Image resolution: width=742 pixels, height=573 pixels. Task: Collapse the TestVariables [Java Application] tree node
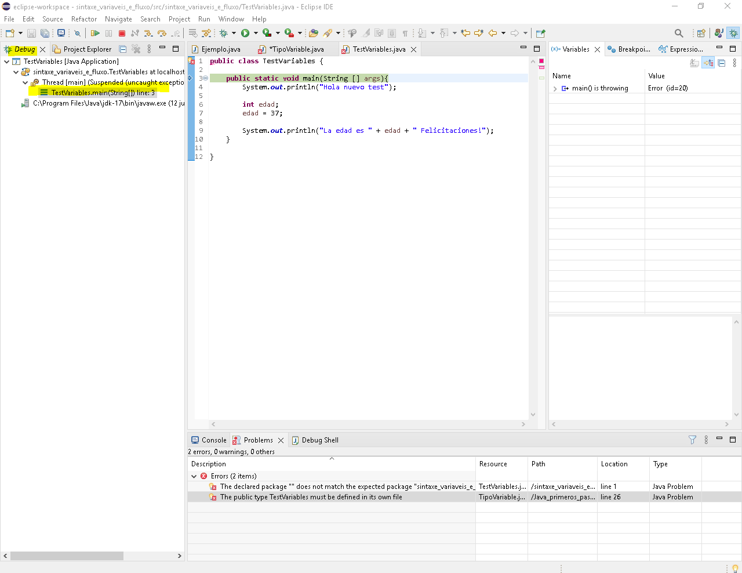[6, 61]
